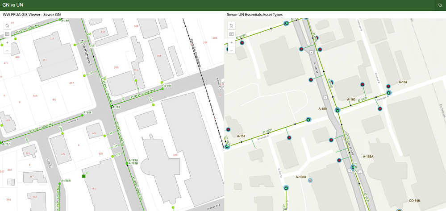This screenshot has height=211, width=446.
Task: Click the gray A-168A marker on the UN map
Action: (310, 180)
